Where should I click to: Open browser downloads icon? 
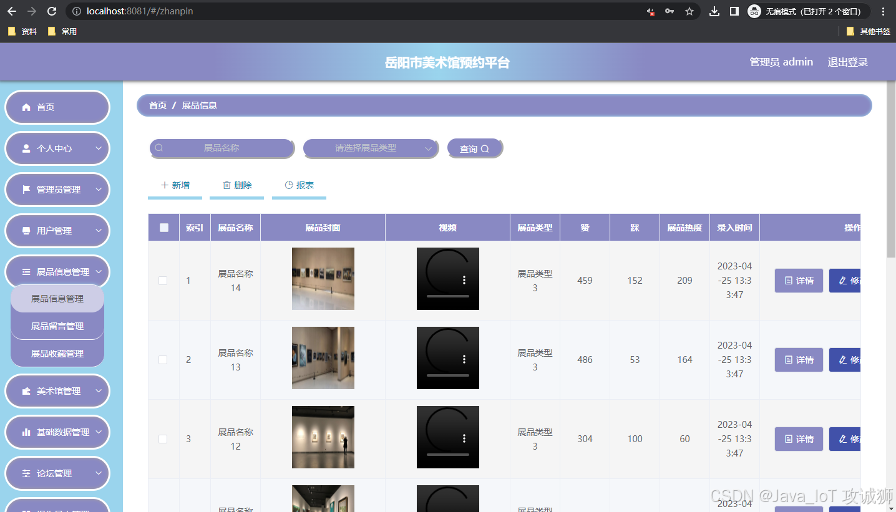click(715, 11)
